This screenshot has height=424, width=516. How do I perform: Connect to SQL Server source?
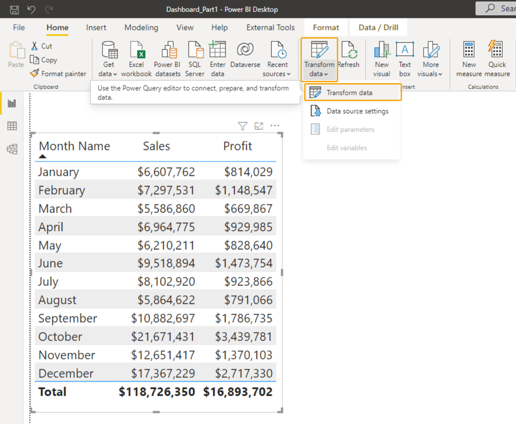point(195,59)
